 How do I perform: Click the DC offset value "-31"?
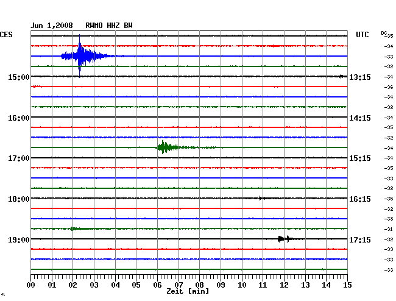[389, 229]
